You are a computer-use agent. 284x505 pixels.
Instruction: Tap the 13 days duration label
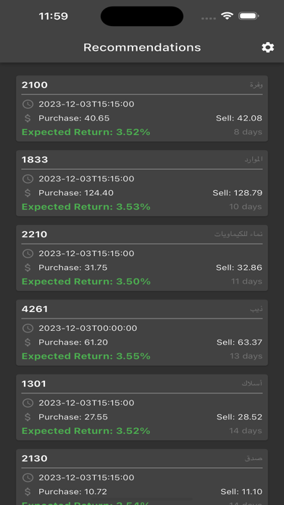(x=246, y=356)
